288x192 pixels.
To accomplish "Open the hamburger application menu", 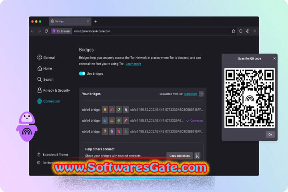I will point(254,31).
